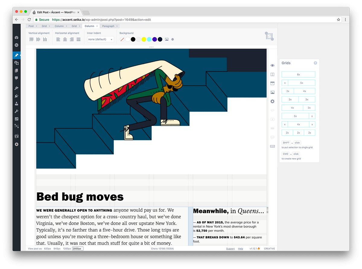Open the snippets box panel icon

tap(272, 83)
